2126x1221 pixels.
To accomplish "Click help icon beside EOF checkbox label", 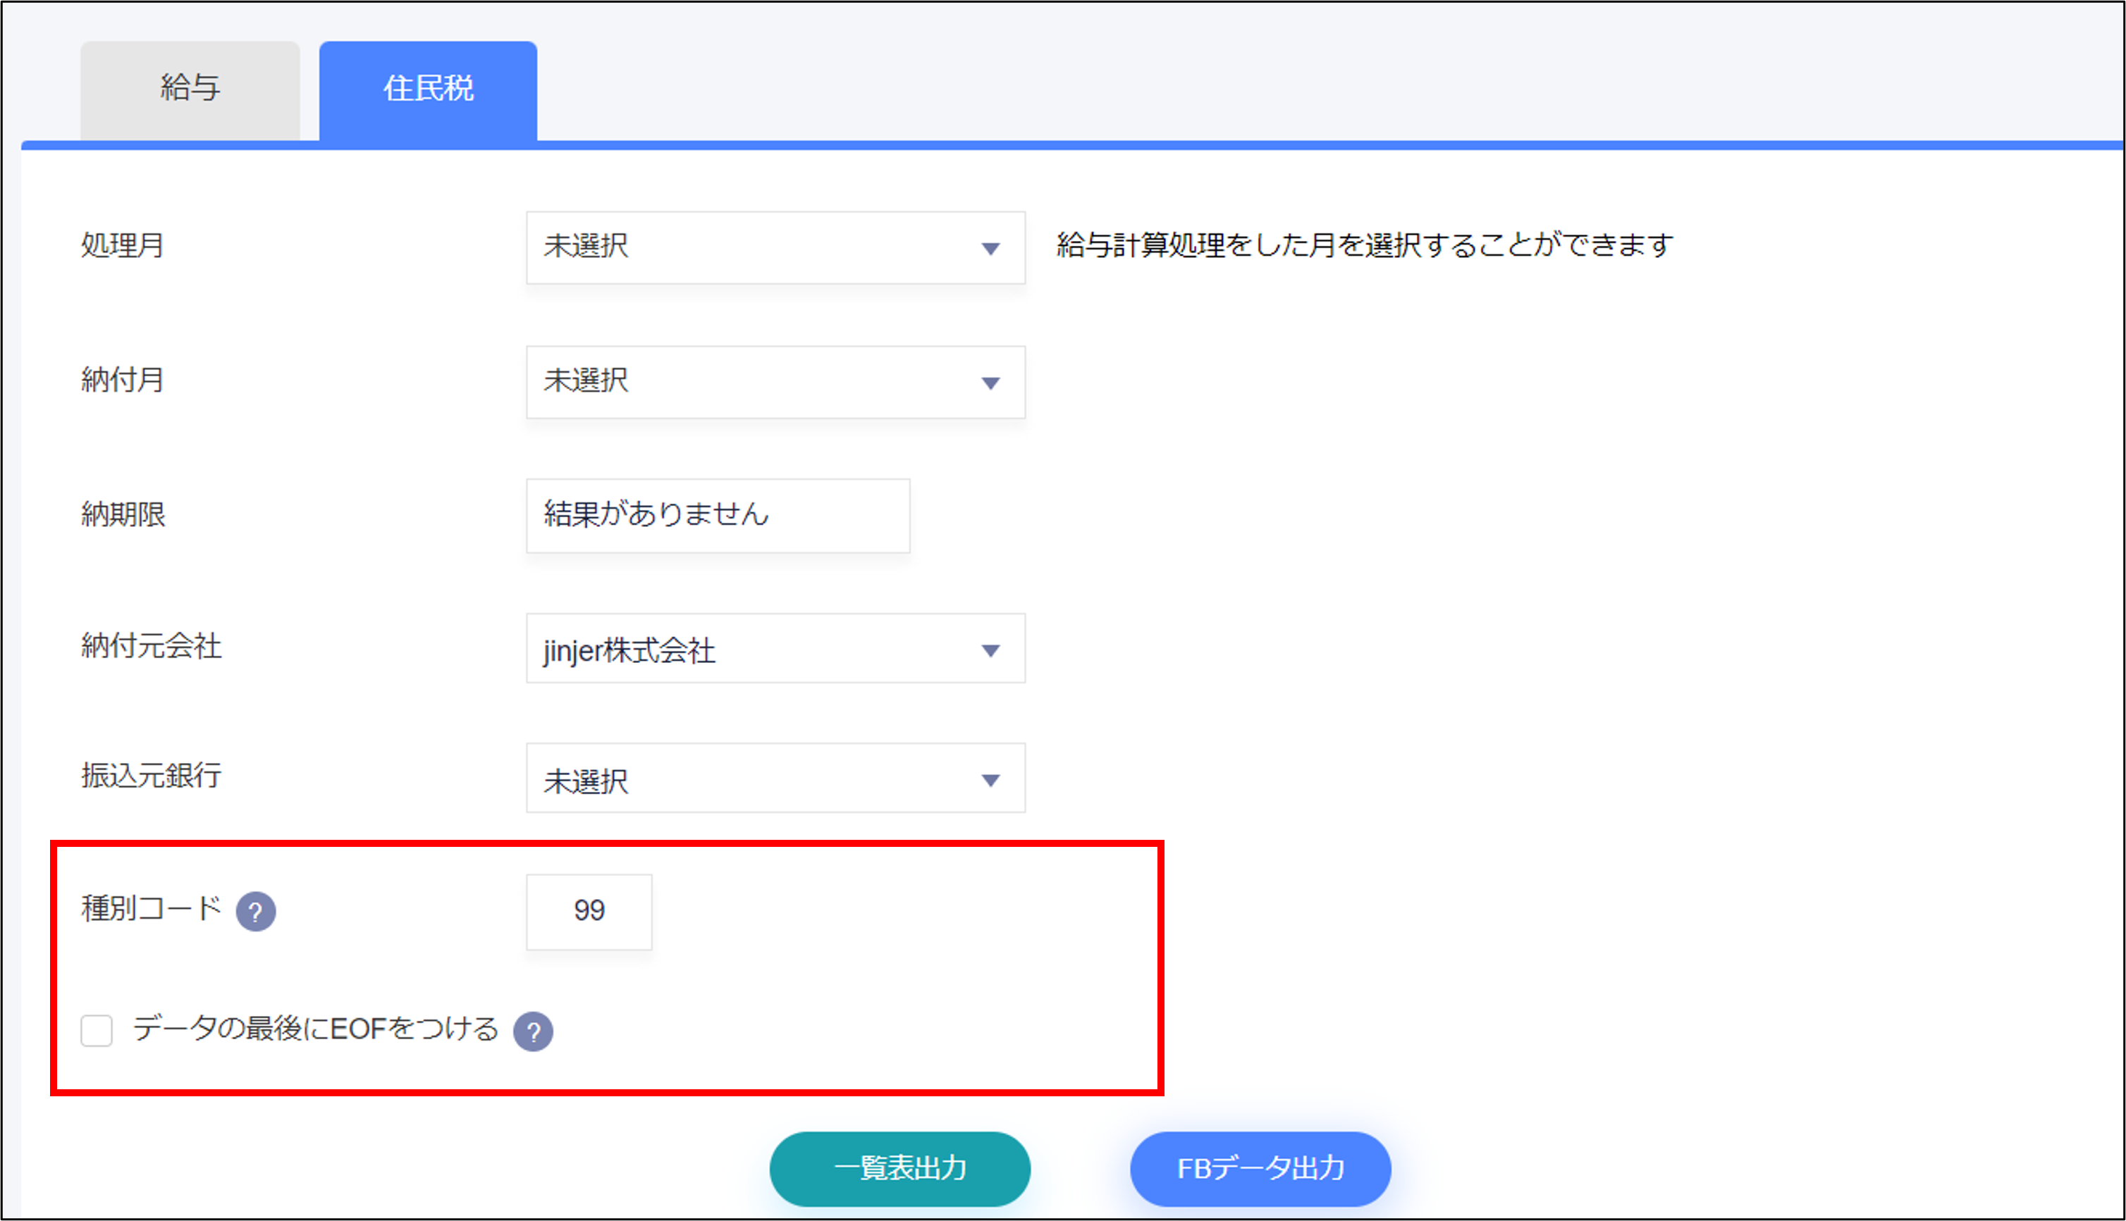I will tap(534, 1031).
